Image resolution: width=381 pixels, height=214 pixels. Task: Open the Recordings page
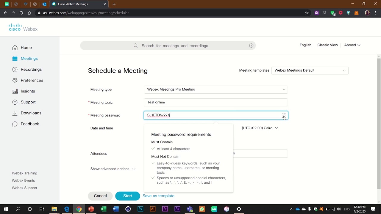(x=27, y=69)
